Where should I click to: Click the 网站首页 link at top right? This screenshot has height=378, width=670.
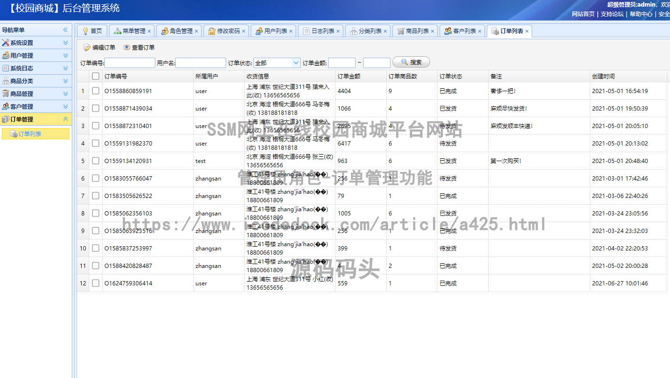coord(583,14)
